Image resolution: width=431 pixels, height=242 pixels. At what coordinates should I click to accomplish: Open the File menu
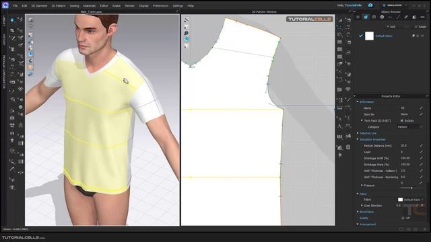pos(15,5)
